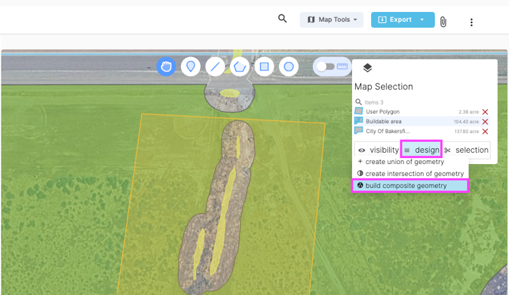Click the Items 3 search field

(x=422, y=103)
